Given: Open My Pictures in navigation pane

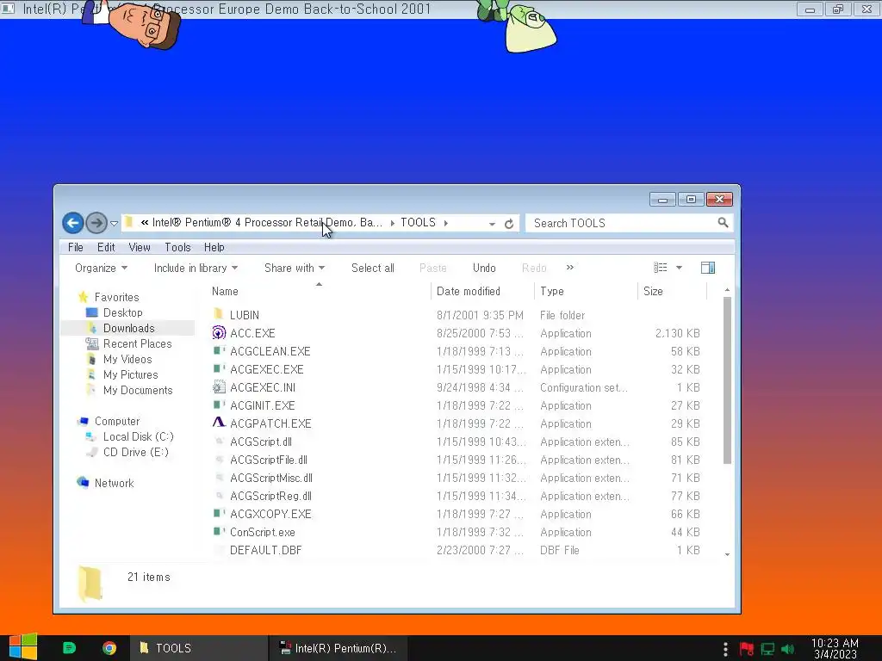Looking at the screenshot, I should click(x=131, y=374).
